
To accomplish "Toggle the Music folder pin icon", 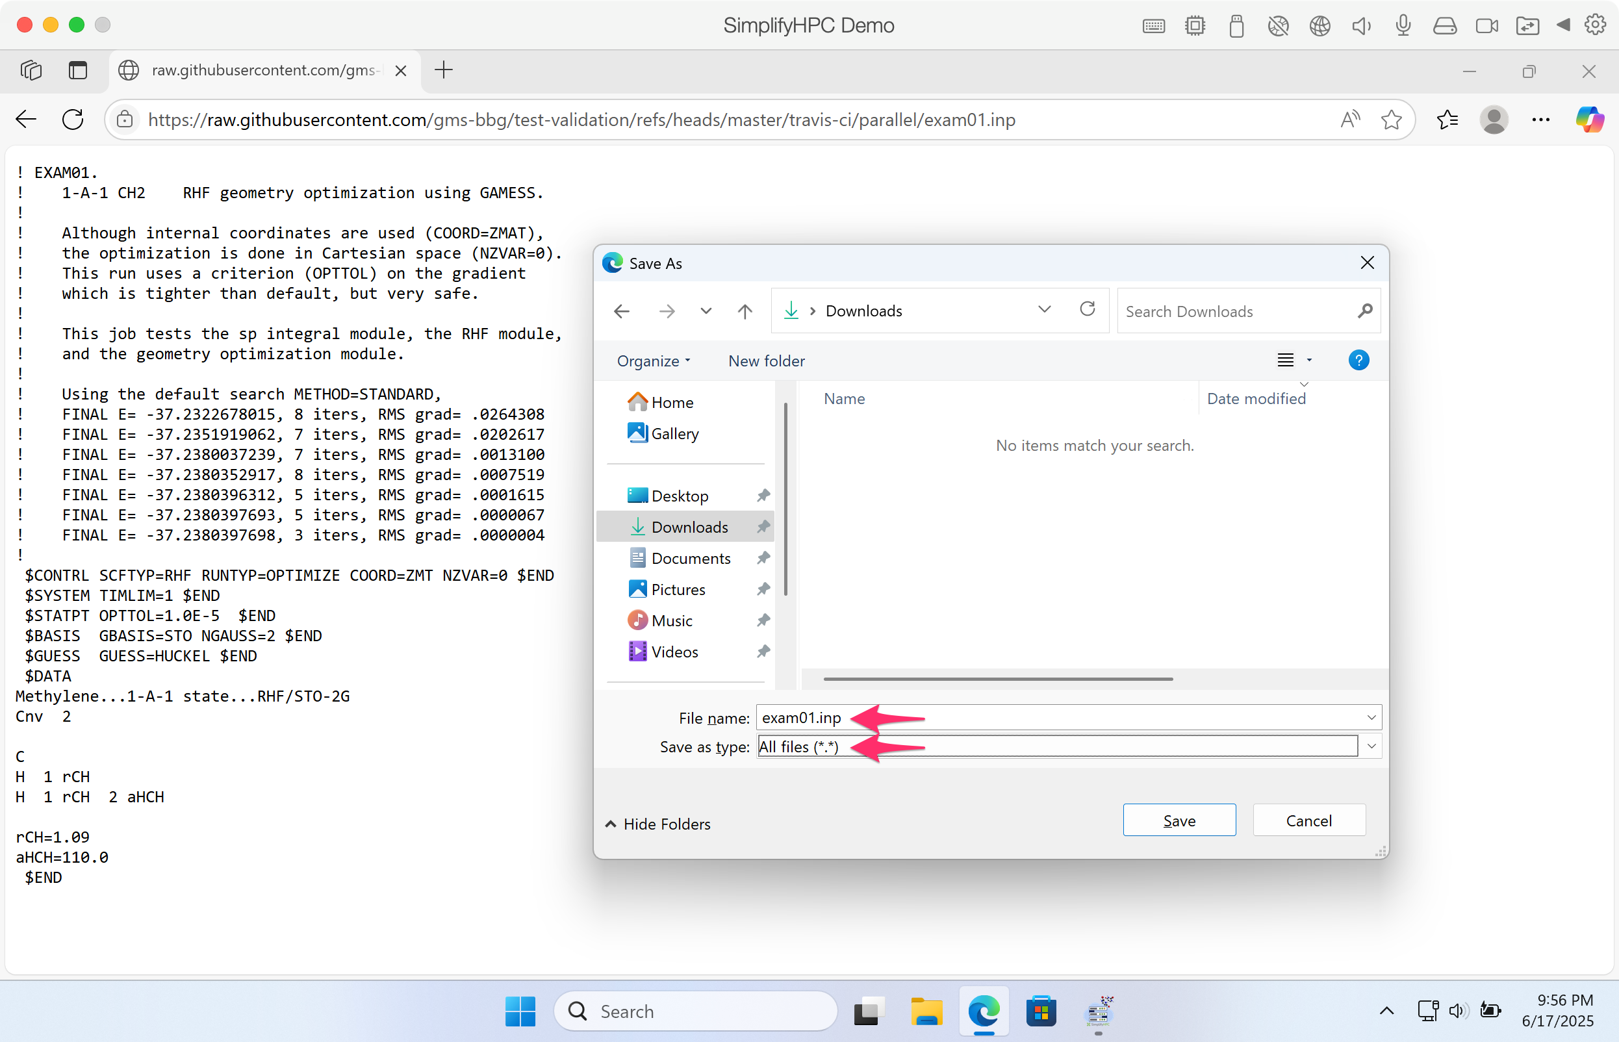I will 763,620.
